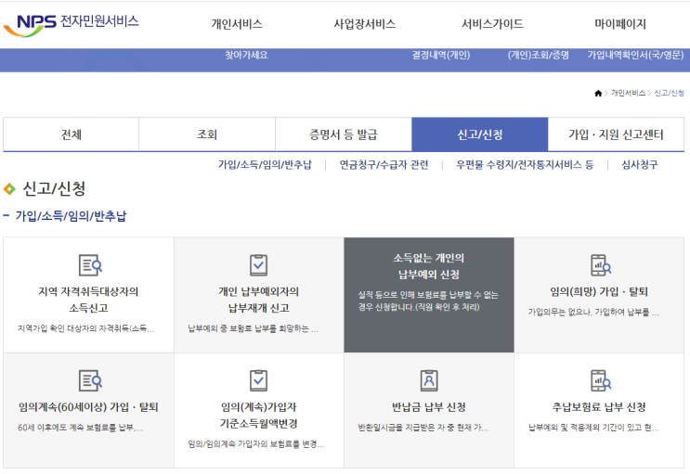The height and width of the screenshot is (474, 690).
Task: Switch to the 증명서 등 발급 tab
Action: [x=344, y=135]
